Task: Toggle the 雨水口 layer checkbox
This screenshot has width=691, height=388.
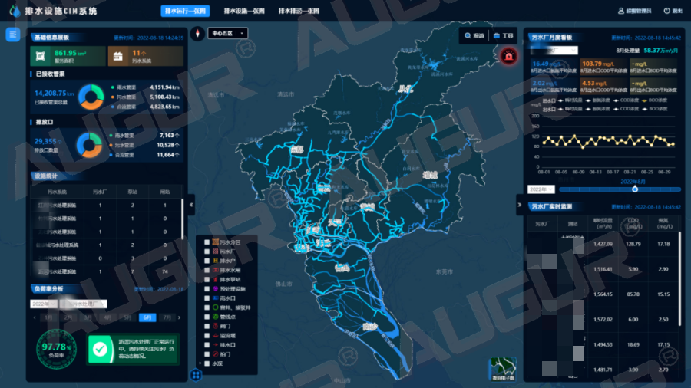Action: [207, 298]
